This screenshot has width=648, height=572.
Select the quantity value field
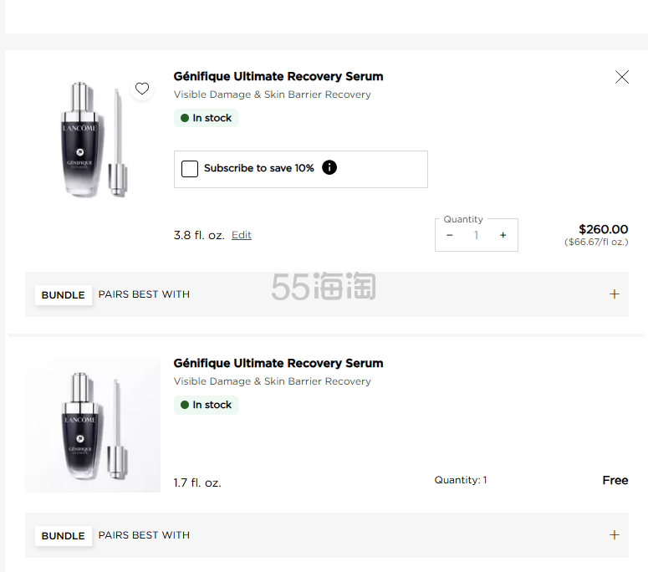pos(476,235)
